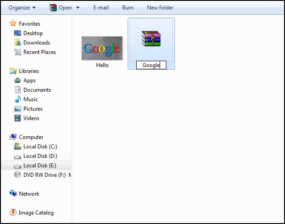Click the Google rename text field
Image resolution: width=285 pixels, height=224 pixels.
[151, 65]
